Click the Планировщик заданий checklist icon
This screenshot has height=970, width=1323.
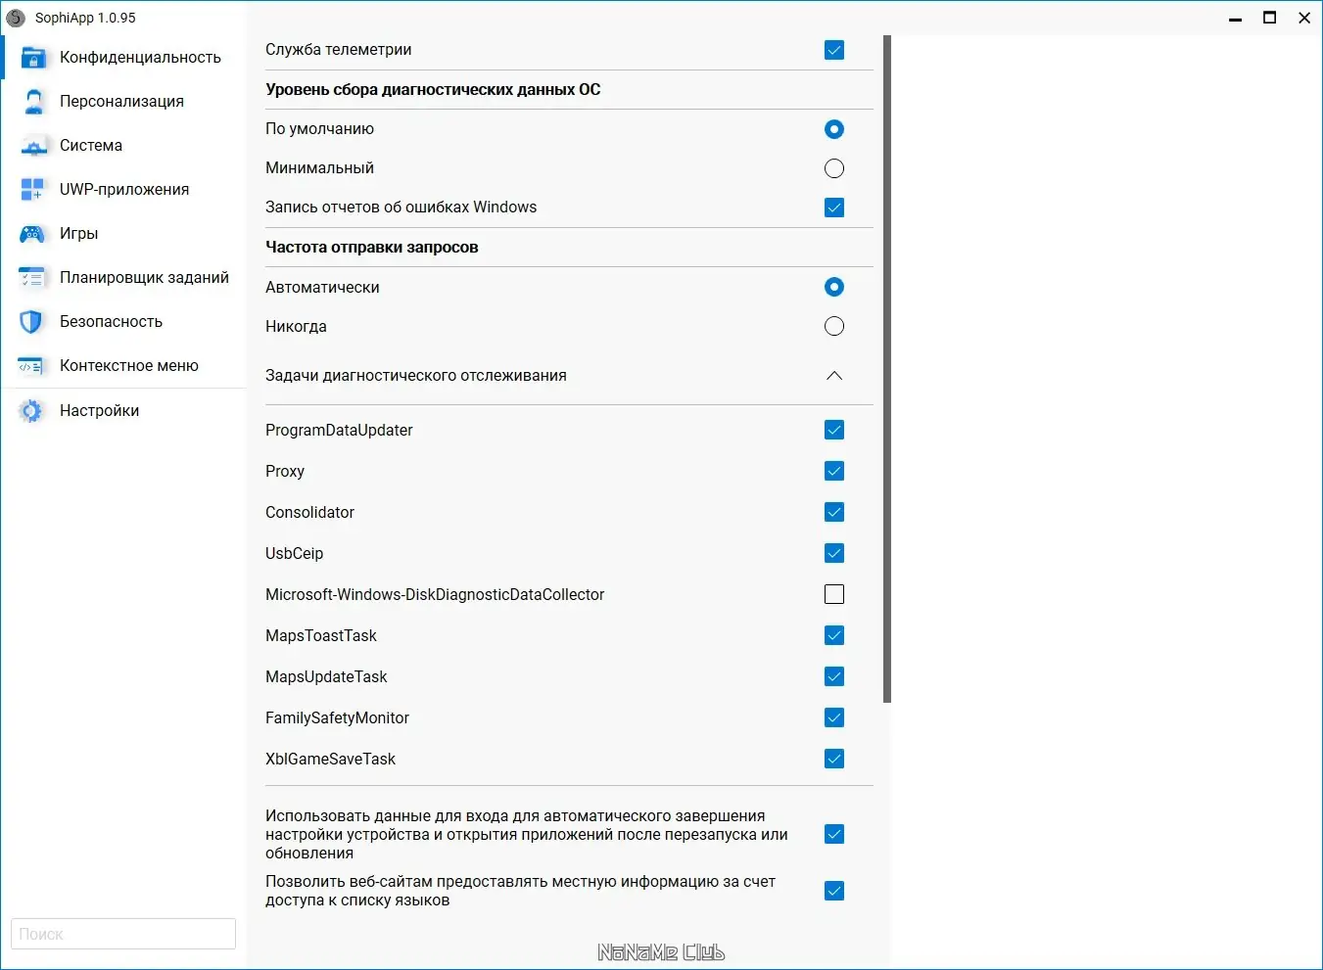click(33, 278)
